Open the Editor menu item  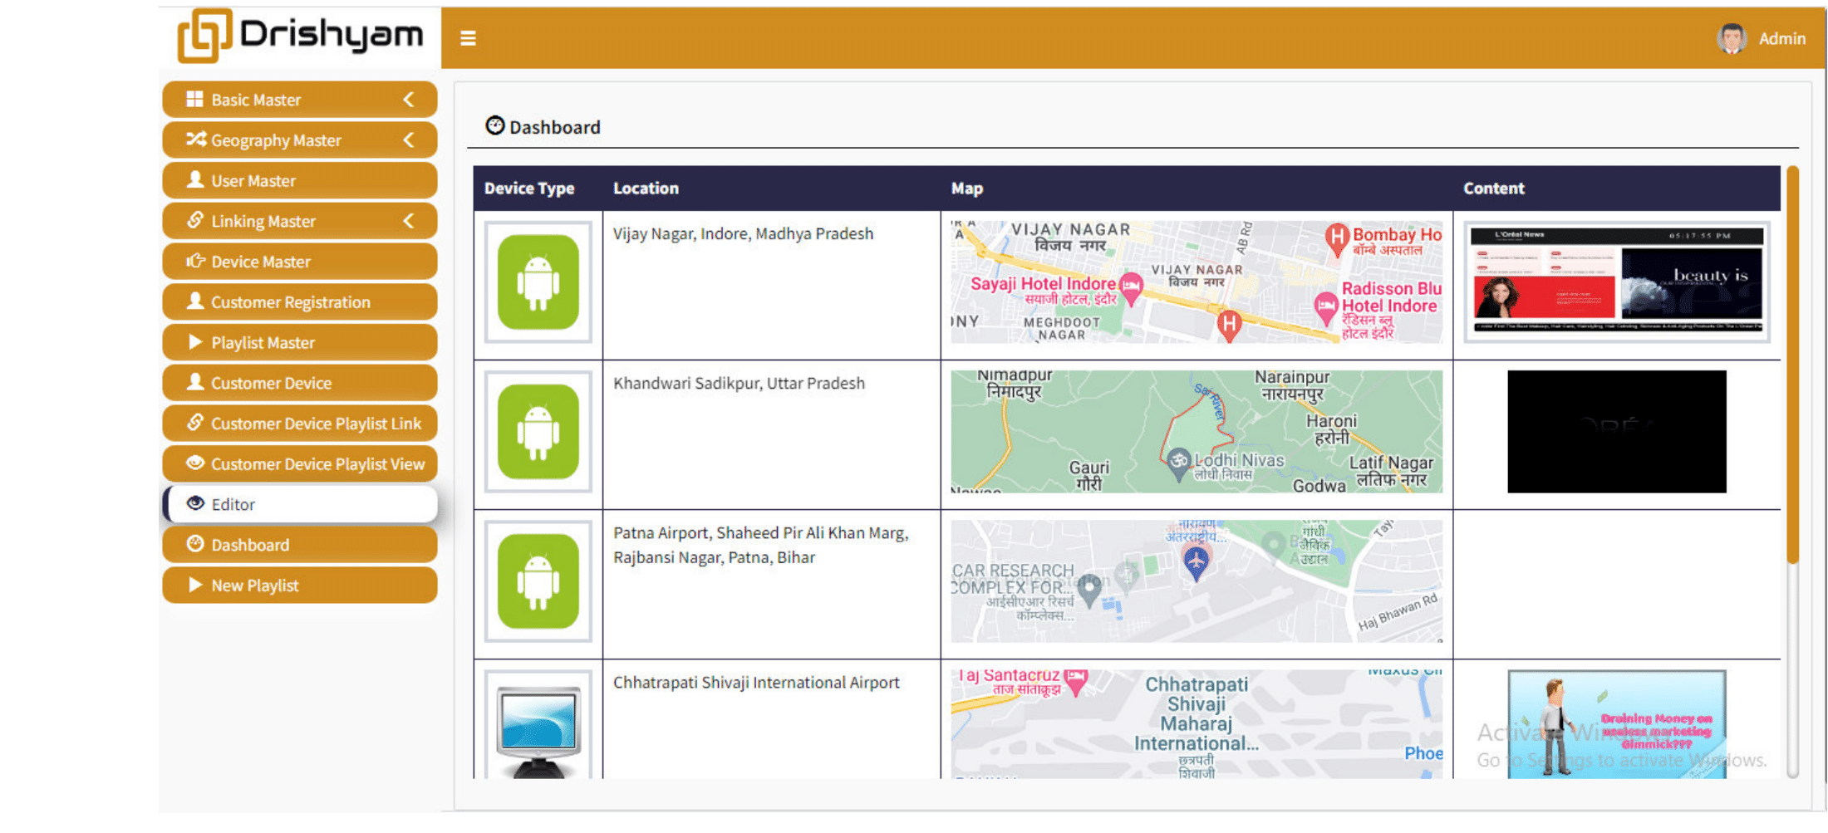(x=300, y=504)
